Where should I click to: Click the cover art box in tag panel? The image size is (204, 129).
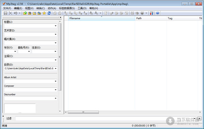click(20, 108)
